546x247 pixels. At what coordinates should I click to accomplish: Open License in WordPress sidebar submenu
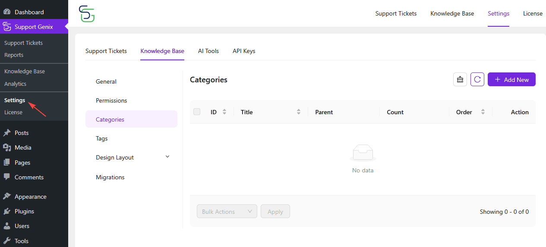tap(13, 112)
